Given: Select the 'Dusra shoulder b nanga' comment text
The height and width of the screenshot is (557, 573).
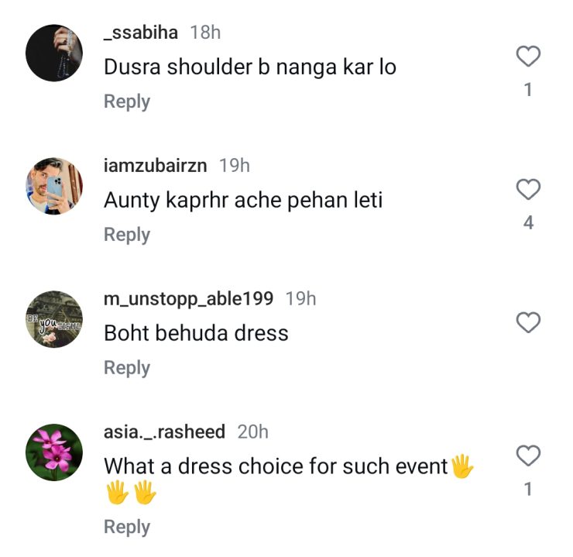Looking at the screenshot, I should point(250,67).
